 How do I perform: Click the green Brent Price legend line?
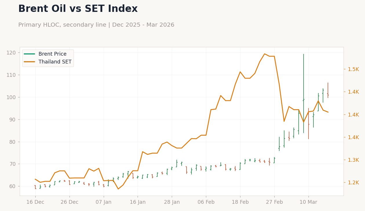tap(30, 54)
